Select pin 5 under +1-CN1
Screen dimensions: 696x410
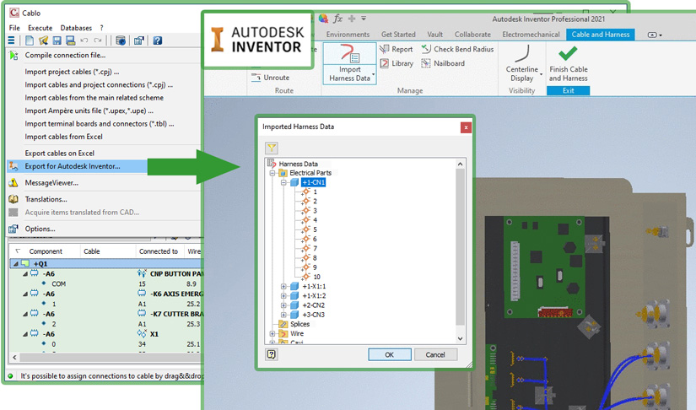tap(315, 229)
